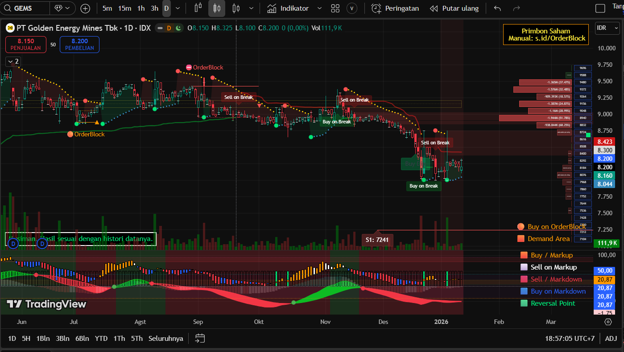Expand the time interval dropdown arrow
Screen dimensions: 624x352
coord(178,8)
